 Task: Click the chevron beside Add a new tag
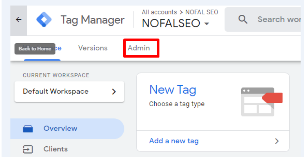click(x=277, y=141)
